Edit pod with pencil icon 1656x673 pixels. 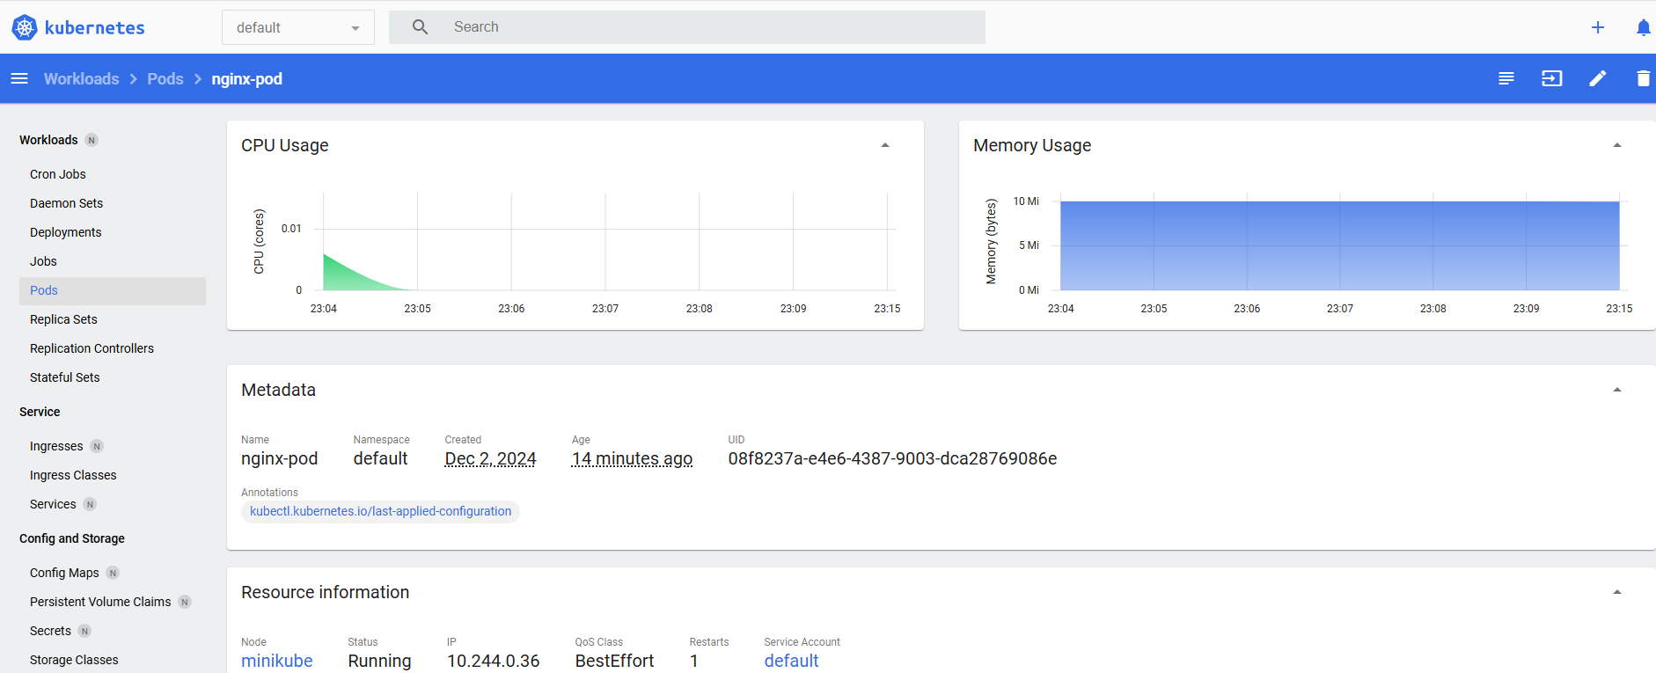point(1598,78)
